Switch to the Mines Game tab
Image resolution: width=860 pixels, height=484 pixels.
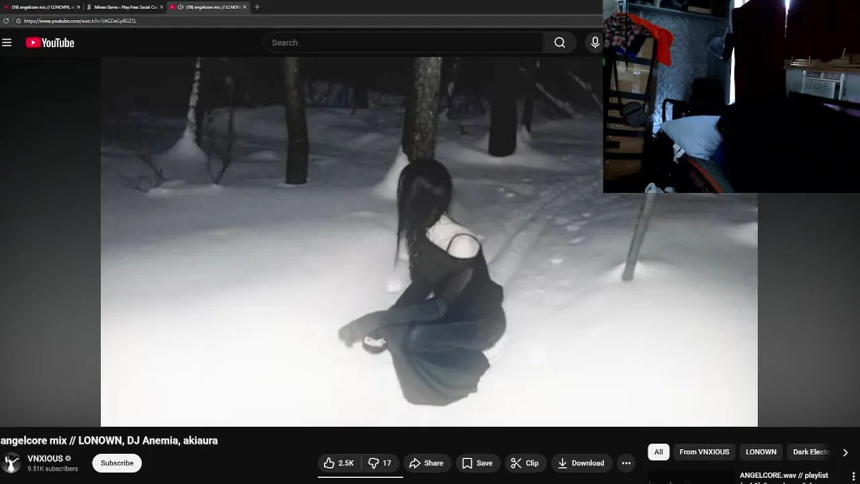pyautogui.click(x=124, y=7)
